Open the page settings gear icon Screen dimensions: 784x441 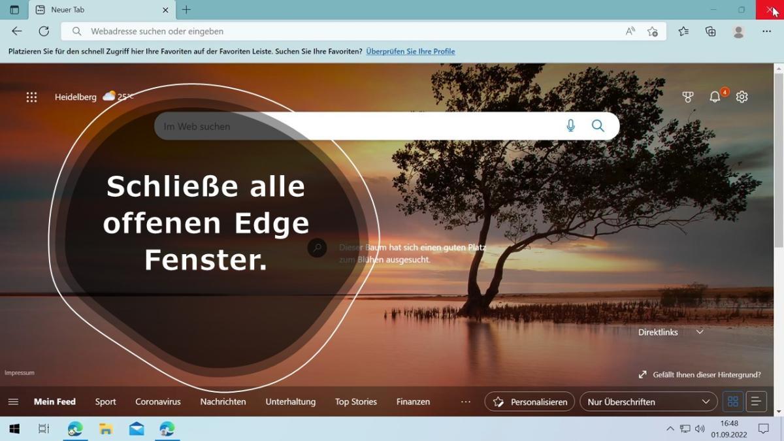click(x=742, y=97)
